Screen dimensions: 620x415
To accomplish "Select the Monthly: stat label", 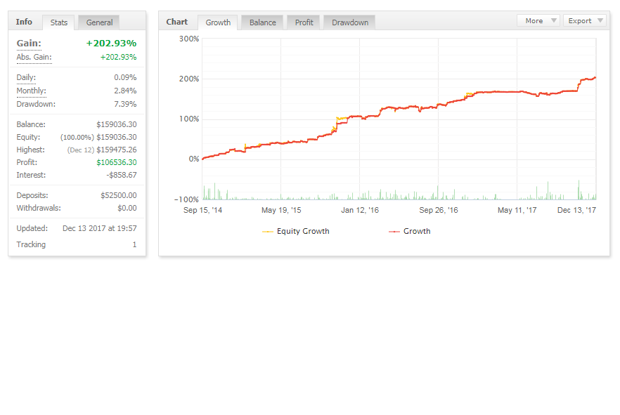I will (31, 91).
